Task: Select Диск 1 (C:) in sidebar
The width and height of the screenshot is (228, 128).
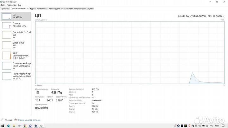Action: tap(16, 45)
